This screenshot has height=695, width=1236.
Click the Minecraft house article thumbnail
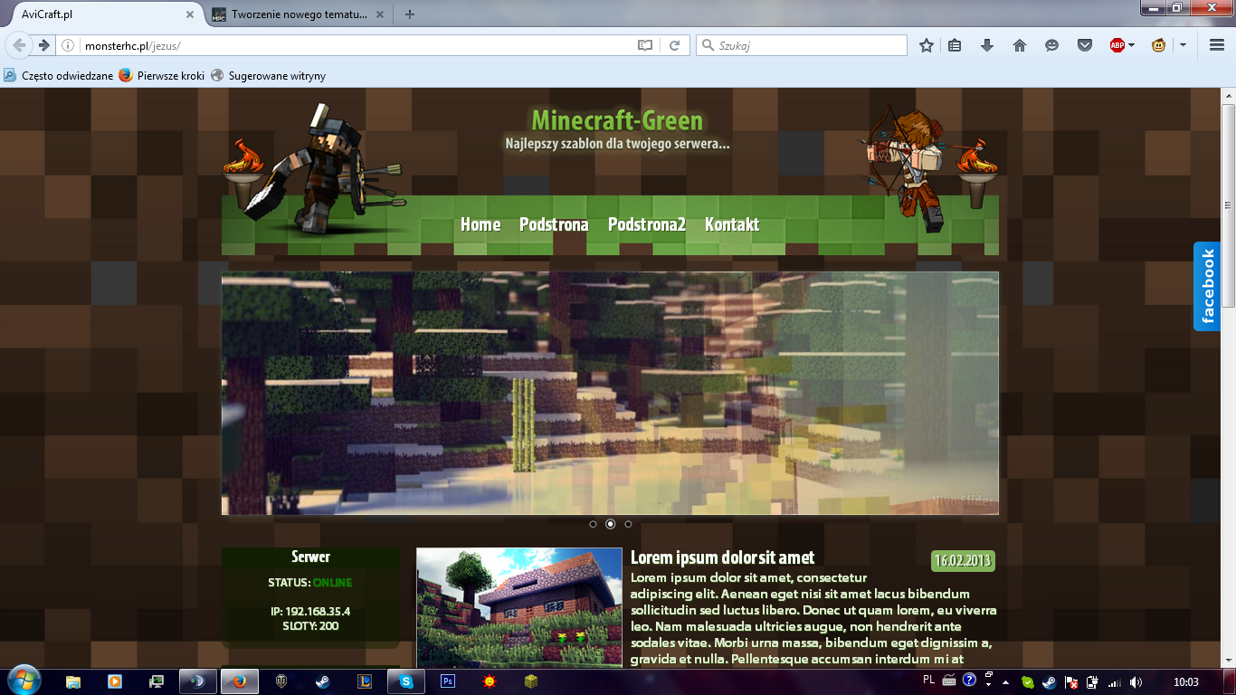[x=519, y=607]
